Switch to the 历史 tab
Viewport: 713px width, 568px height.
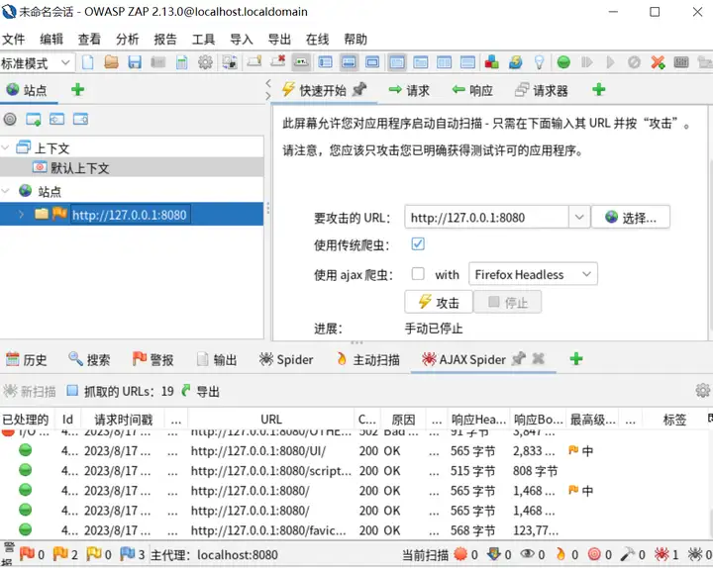click(x=27, y=359)
